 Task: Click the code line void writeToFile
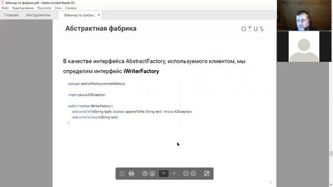pyautogui.click(x=132, y=112)
